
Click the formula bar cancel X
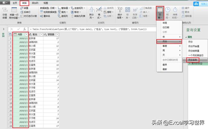(x=12, y=29)
